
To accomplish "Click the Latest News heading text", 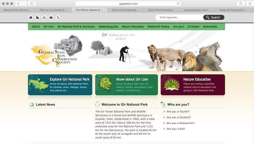I will pos(45,105).
